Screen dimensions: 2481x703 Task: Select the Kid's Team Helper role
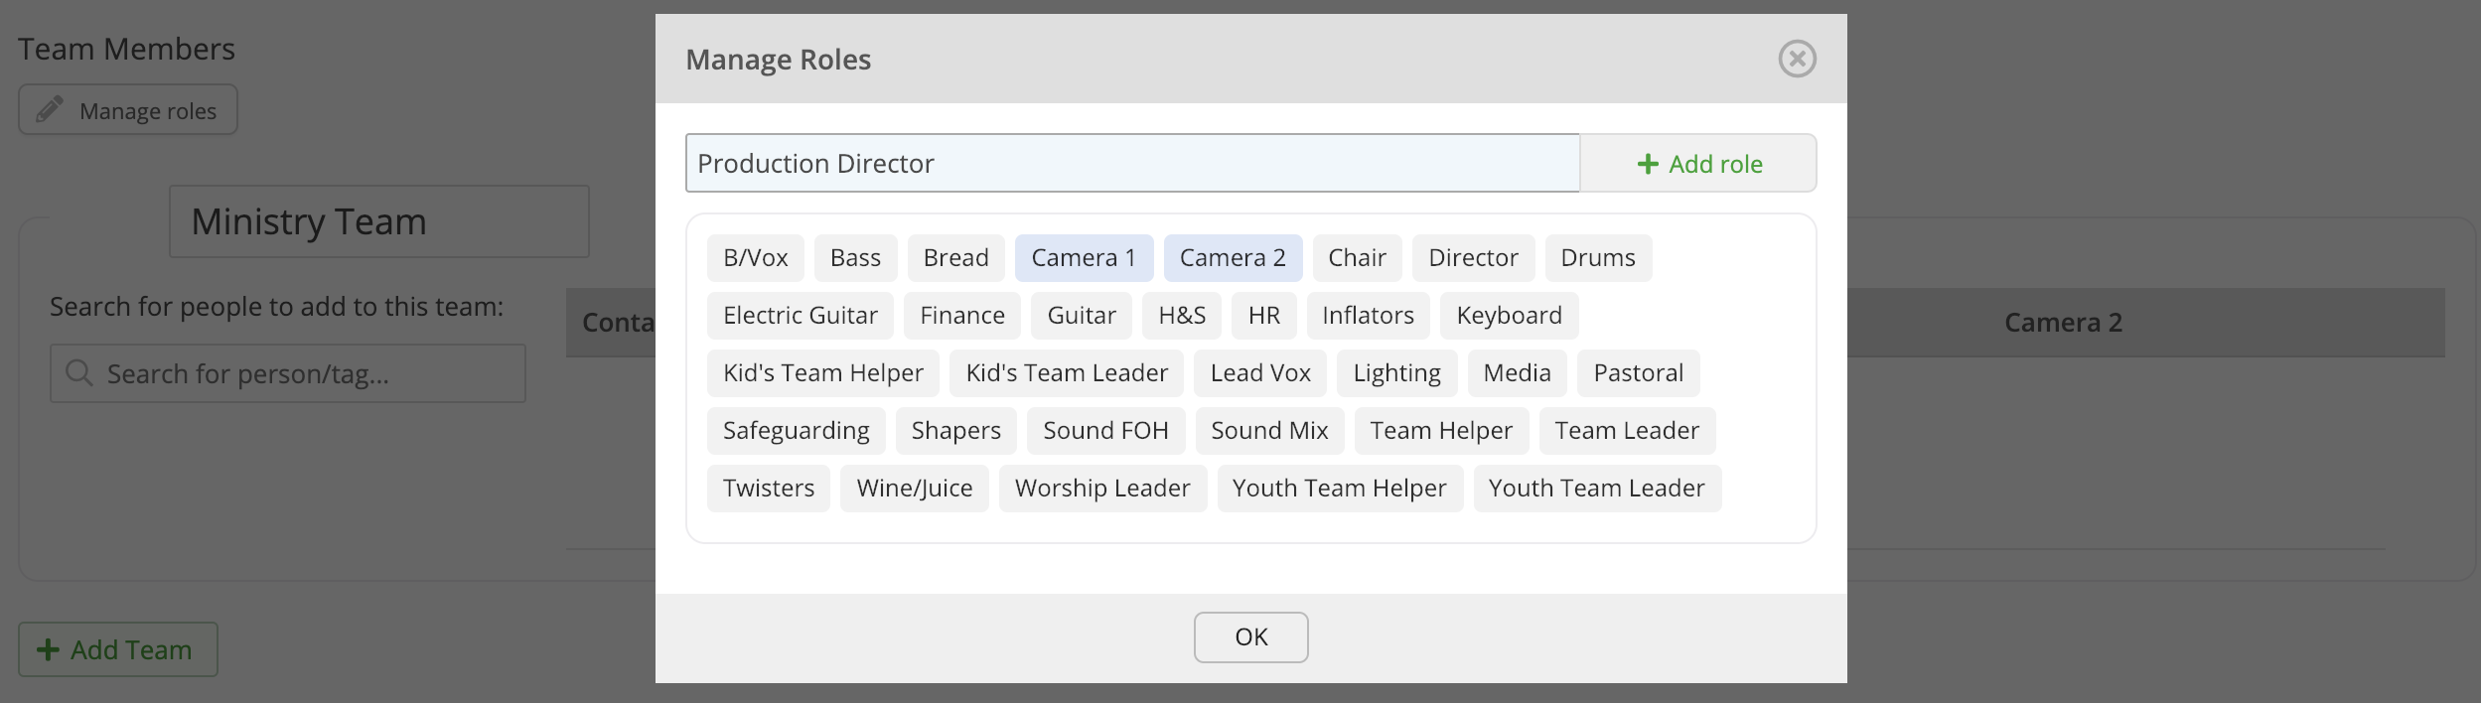coord(823,373)
